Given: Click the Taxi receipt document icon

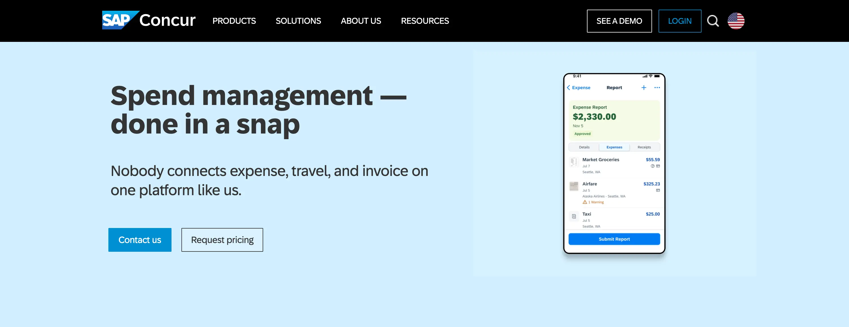Looking at the screenshot, I should tap(574, 216).
